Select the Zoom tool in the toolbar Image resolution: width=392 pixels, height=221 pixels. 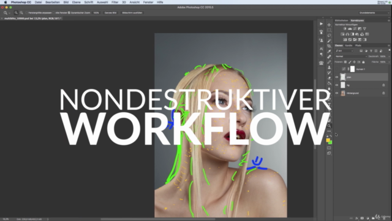tap(329, 126)
